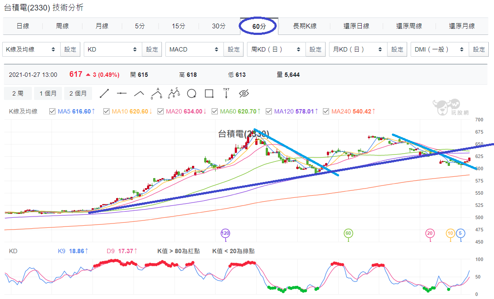
Task: Click the 高 618 high price
Action: tap(188, 75)
